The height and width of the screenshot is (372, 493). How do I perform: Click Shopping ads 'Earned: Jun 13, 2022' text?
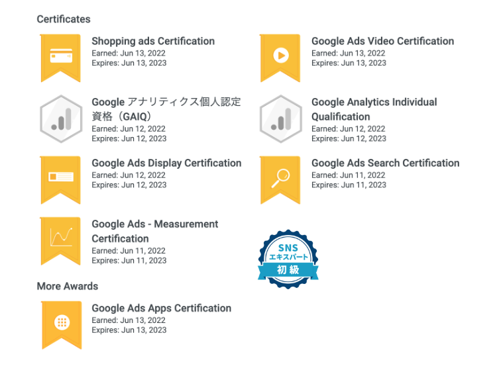(129, 54)
